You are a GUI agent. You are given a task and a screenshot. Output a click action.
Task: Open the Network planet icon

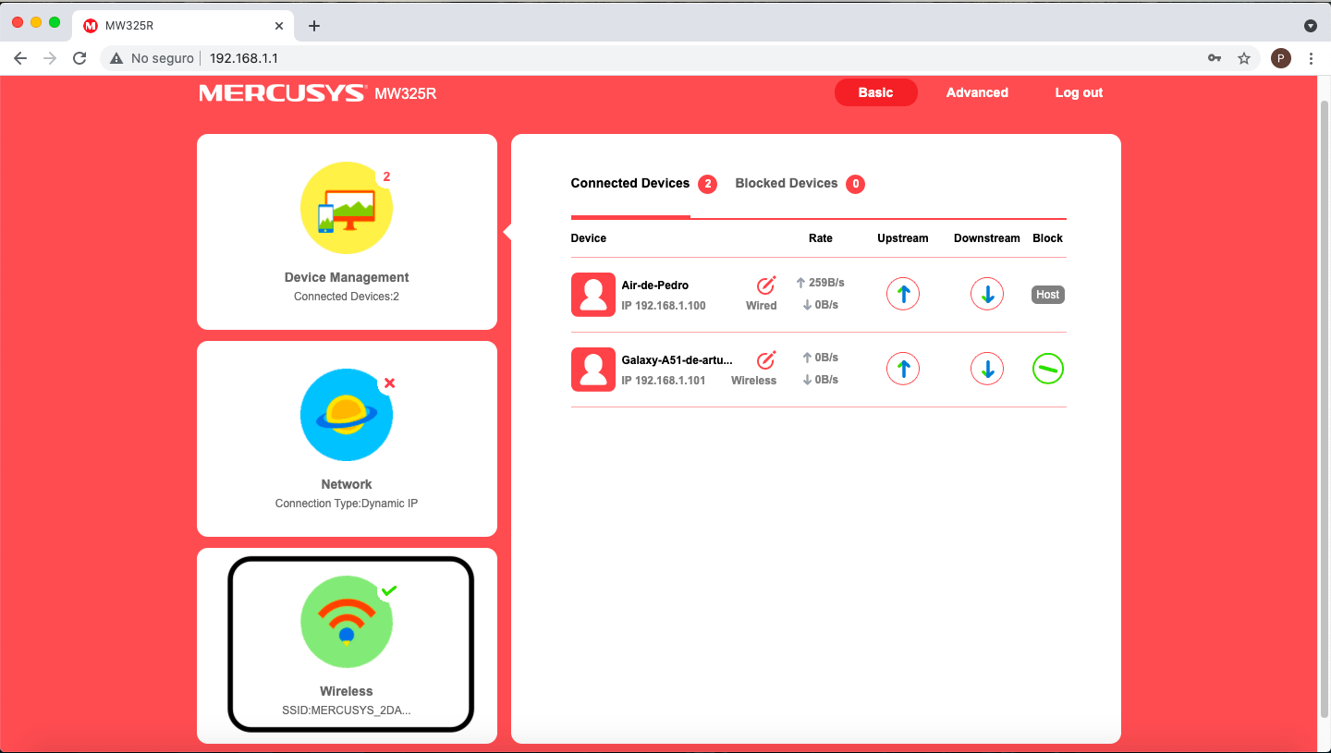347,416
